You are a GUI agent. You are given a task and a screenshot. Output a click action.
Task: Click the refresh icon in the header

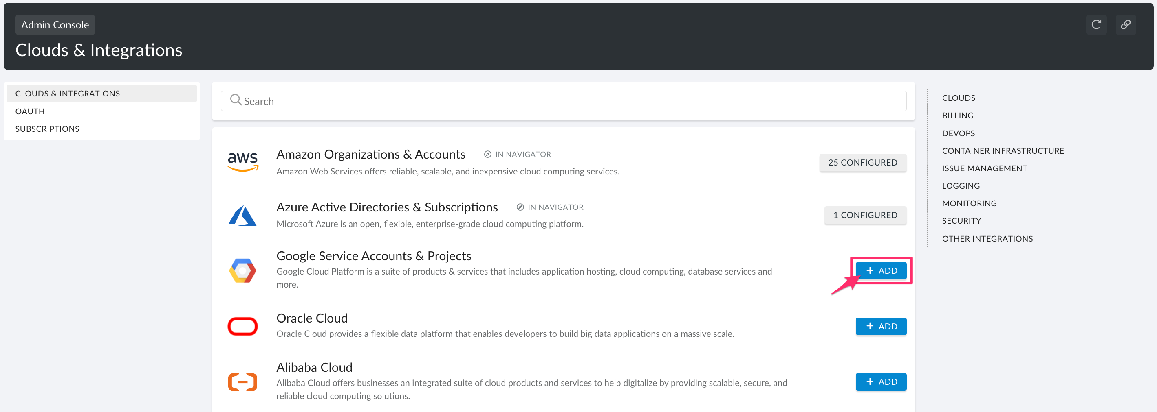1097,25
